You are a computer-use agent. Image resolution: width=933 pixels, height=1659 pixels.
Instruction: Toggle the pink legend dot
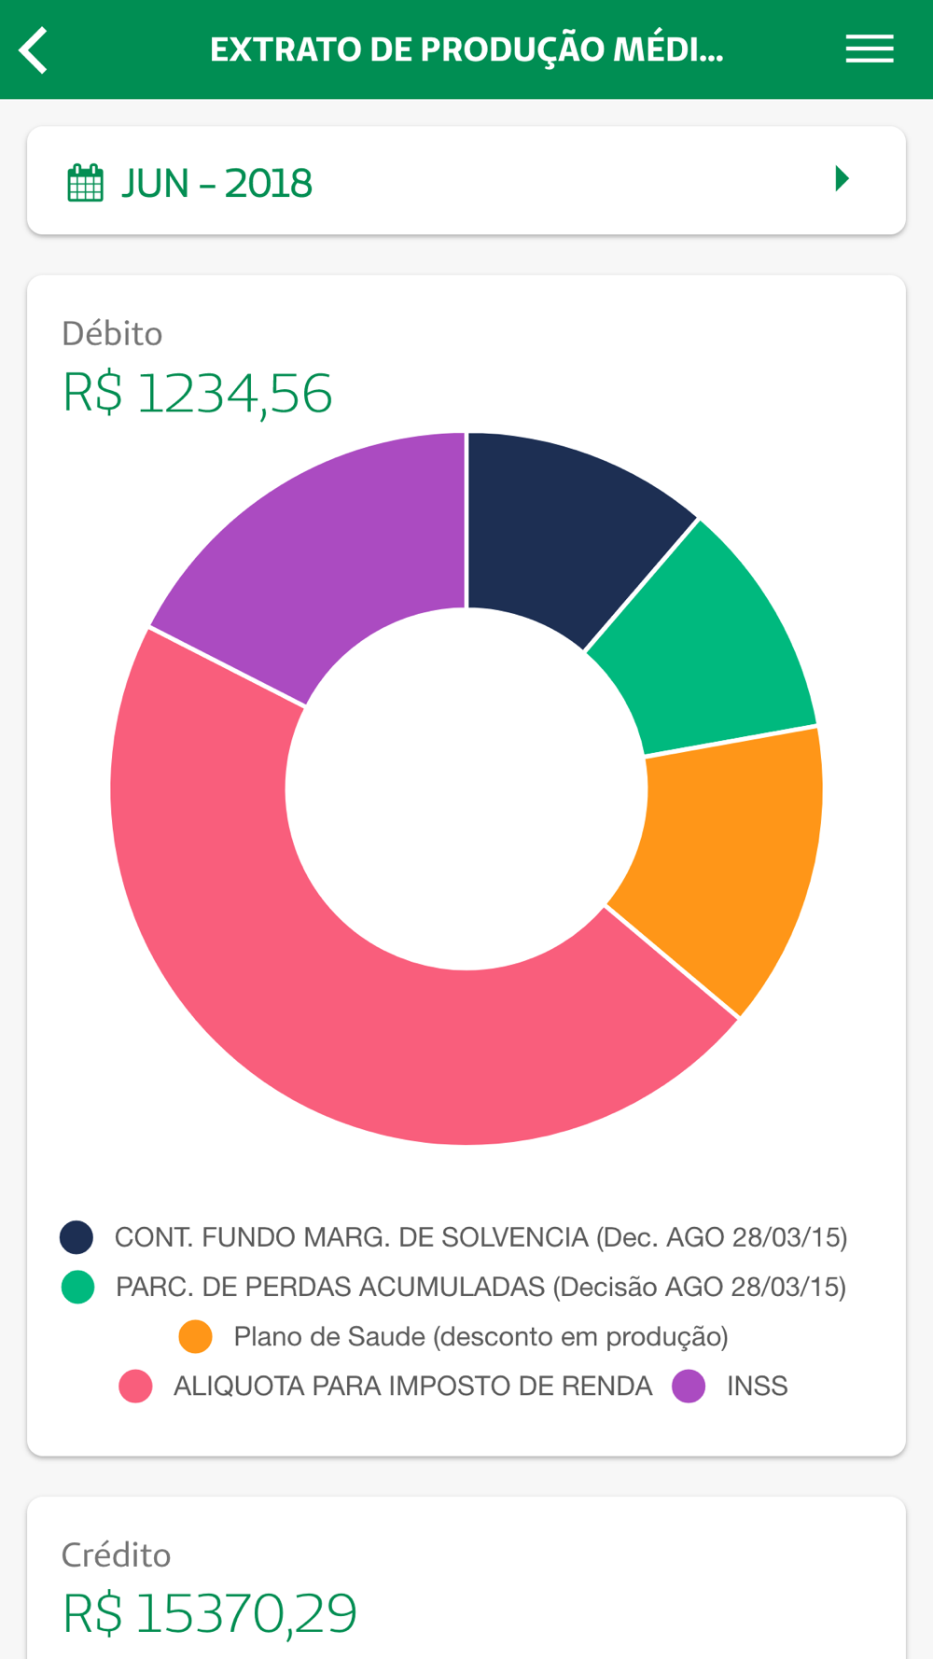pyautogui.click(x=136, y=1387)
